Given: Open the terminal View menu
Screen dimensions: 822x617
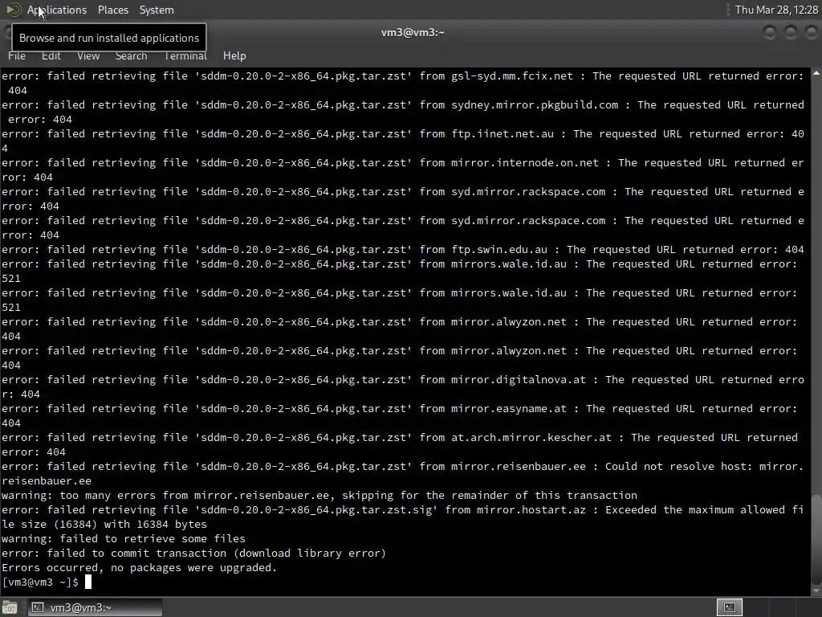Looking at the screenshot, I should click(88, 55).
